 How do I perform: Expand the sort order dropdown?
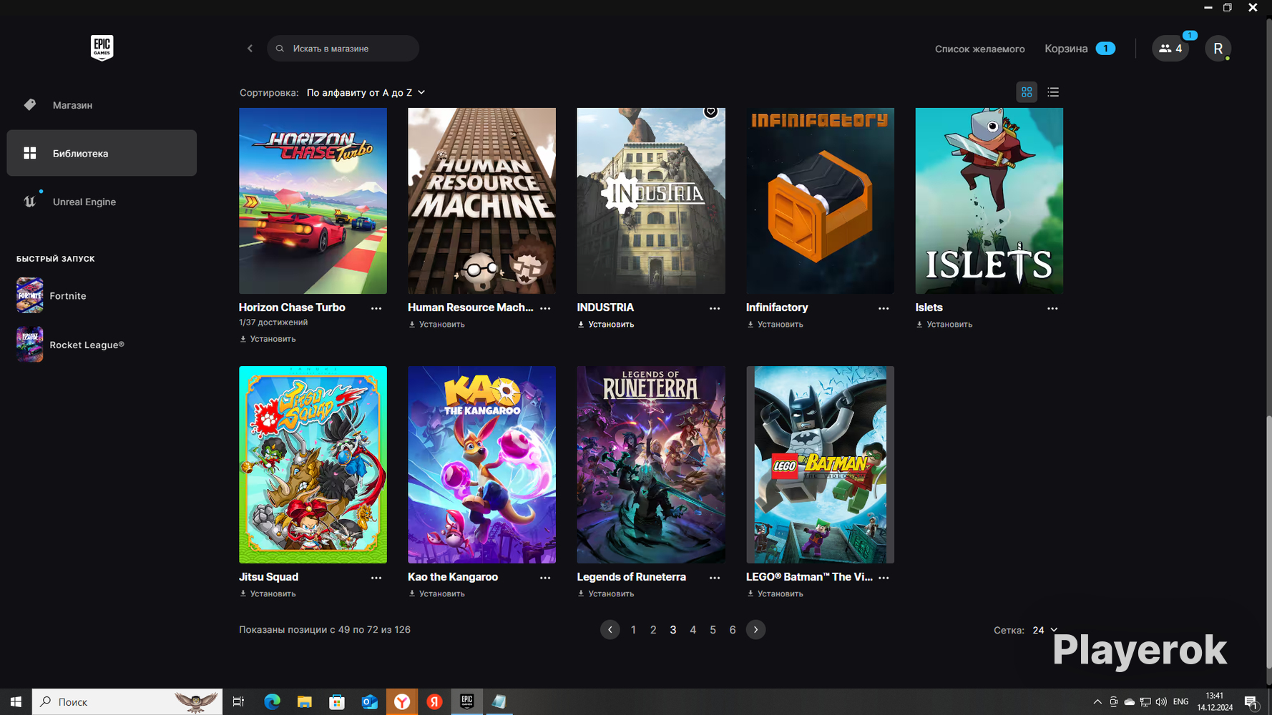(x=366, y=92)
